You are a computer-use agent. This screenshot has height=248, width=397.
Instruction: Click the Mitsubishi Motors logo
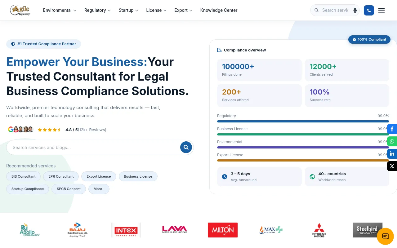[x=319, y=230]
